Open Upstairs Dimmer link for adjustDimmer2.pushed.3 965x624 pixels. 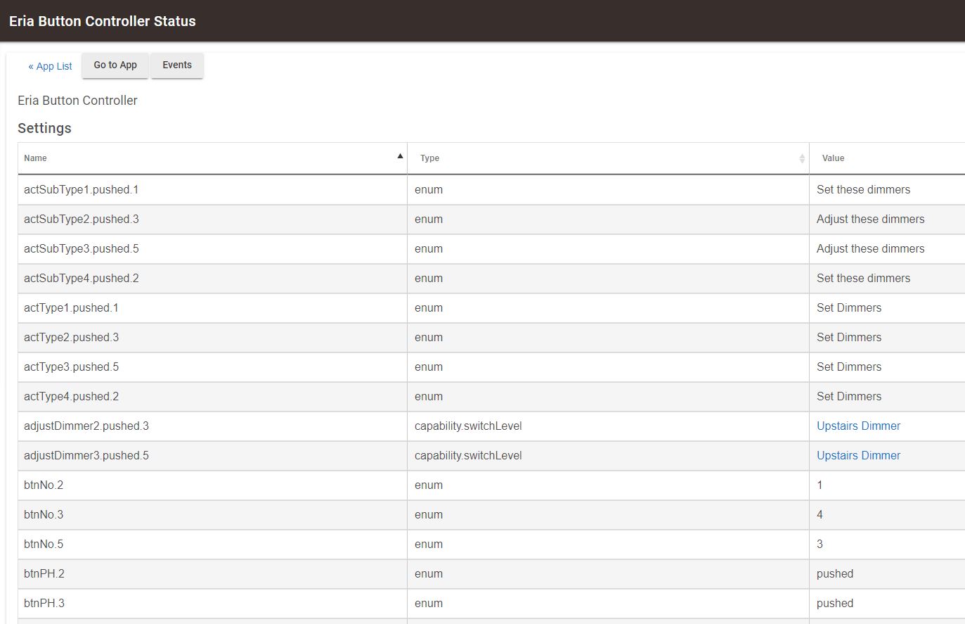(x=858, y=426)
